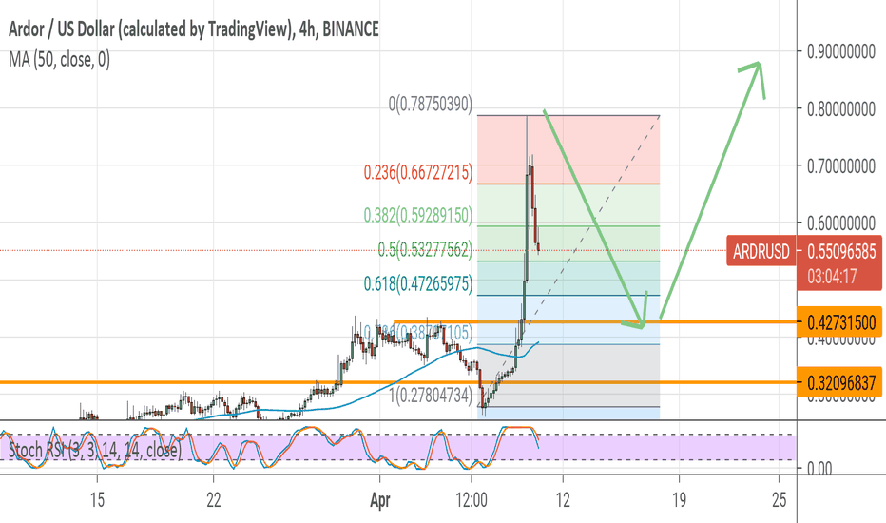Click the Fibonacci 0.236(0.66727215) level label

pos(418,172)
